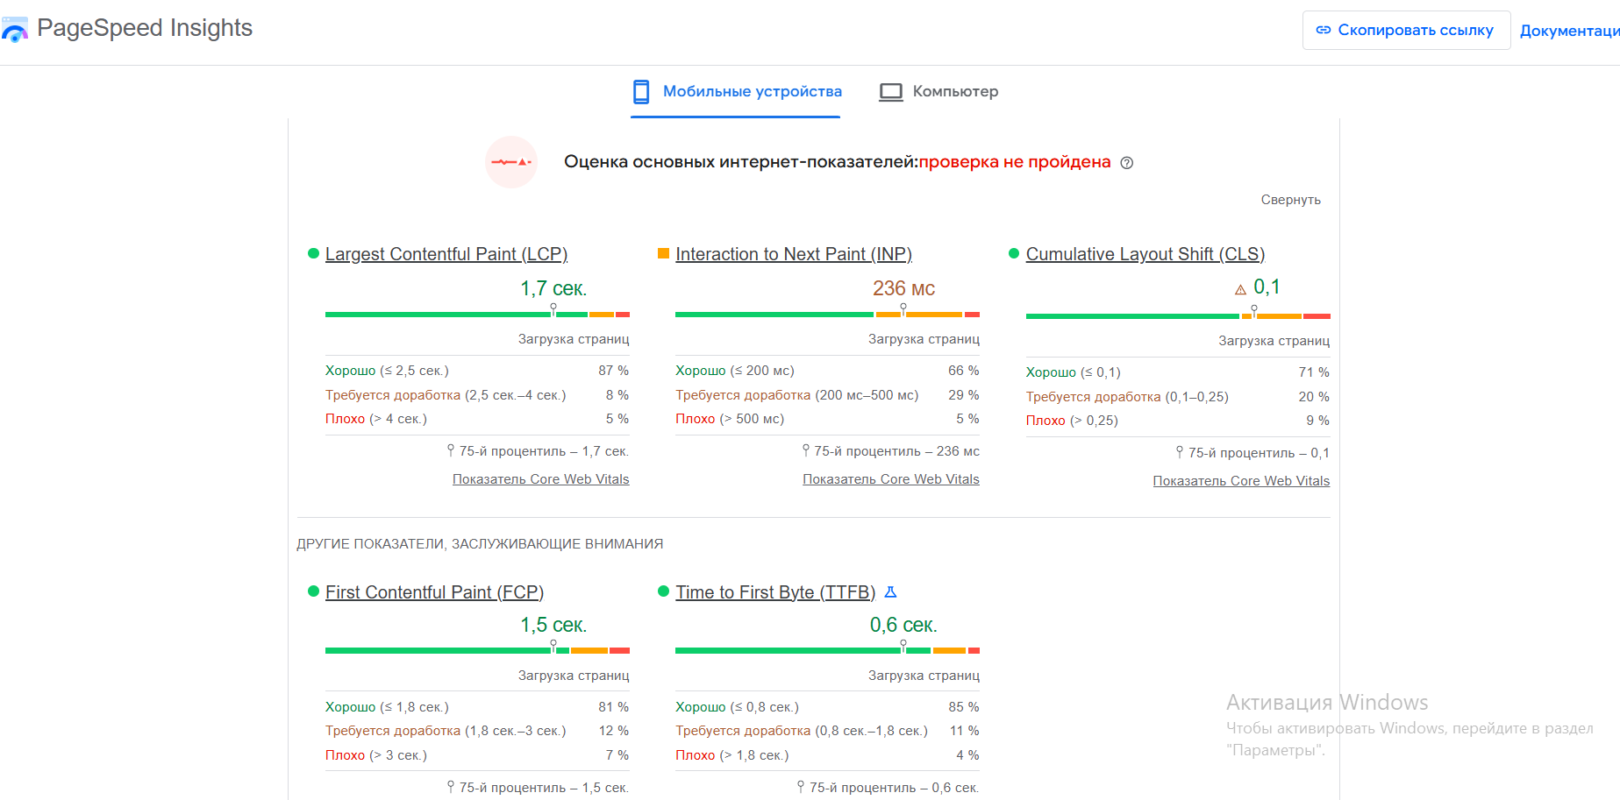Click the TTFB value 0,6 сек.
This screenshot has width=1620, height=800.
click(903, 625)
